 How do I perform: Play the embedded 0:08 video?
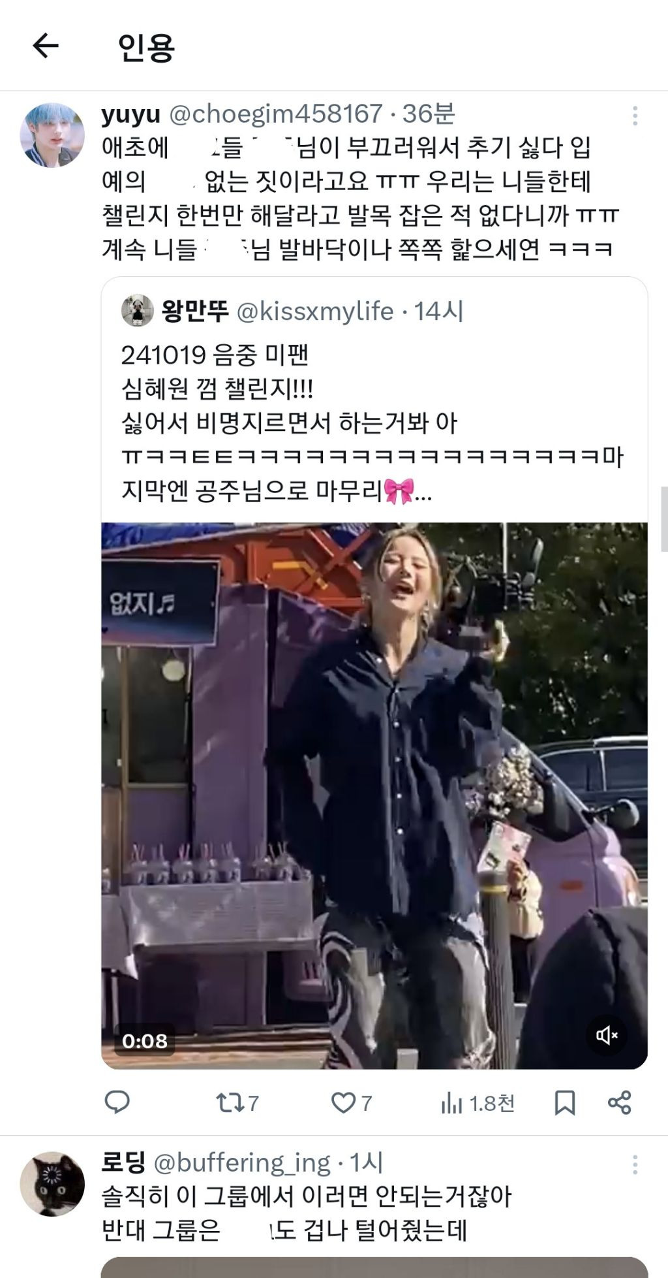pyautogui.click(x=374, y=795)
